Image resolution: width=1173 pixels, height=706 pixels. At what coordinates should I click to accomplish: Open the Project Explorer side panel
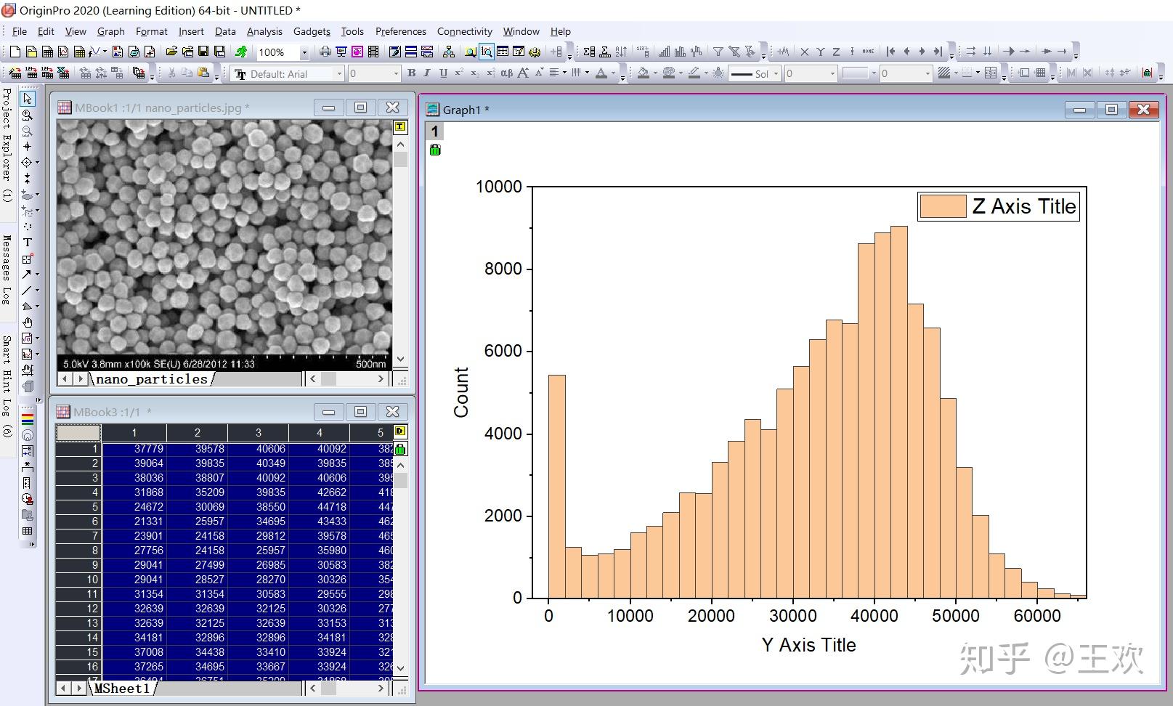pos(7,145)
